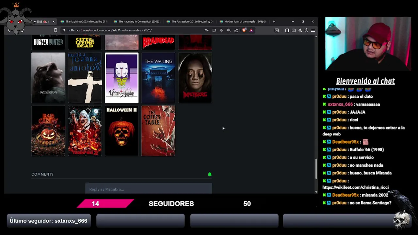418x235 pixels.
Task: Click the password key icon in address bar
Action: point(207,30)
